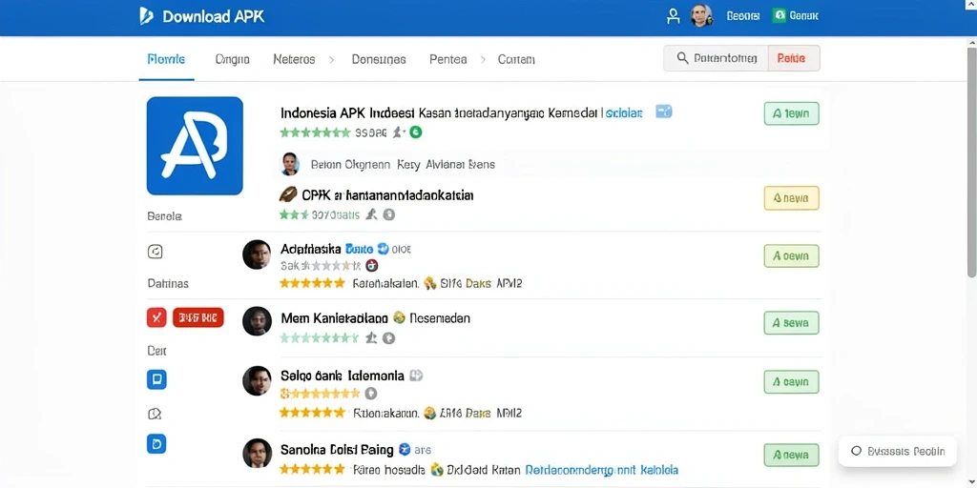This screenshot has height=488, width=977.
Task: Click the Adatriasika avatar
Action: (257, 254)
